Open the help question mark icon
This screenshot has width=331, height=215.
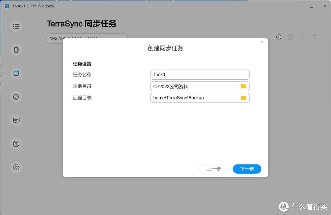tap(16, 144)
